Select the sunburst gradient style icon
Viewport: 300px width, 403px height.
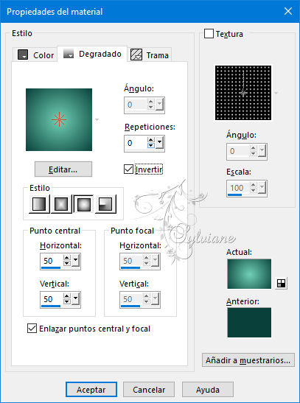[84, 204]
